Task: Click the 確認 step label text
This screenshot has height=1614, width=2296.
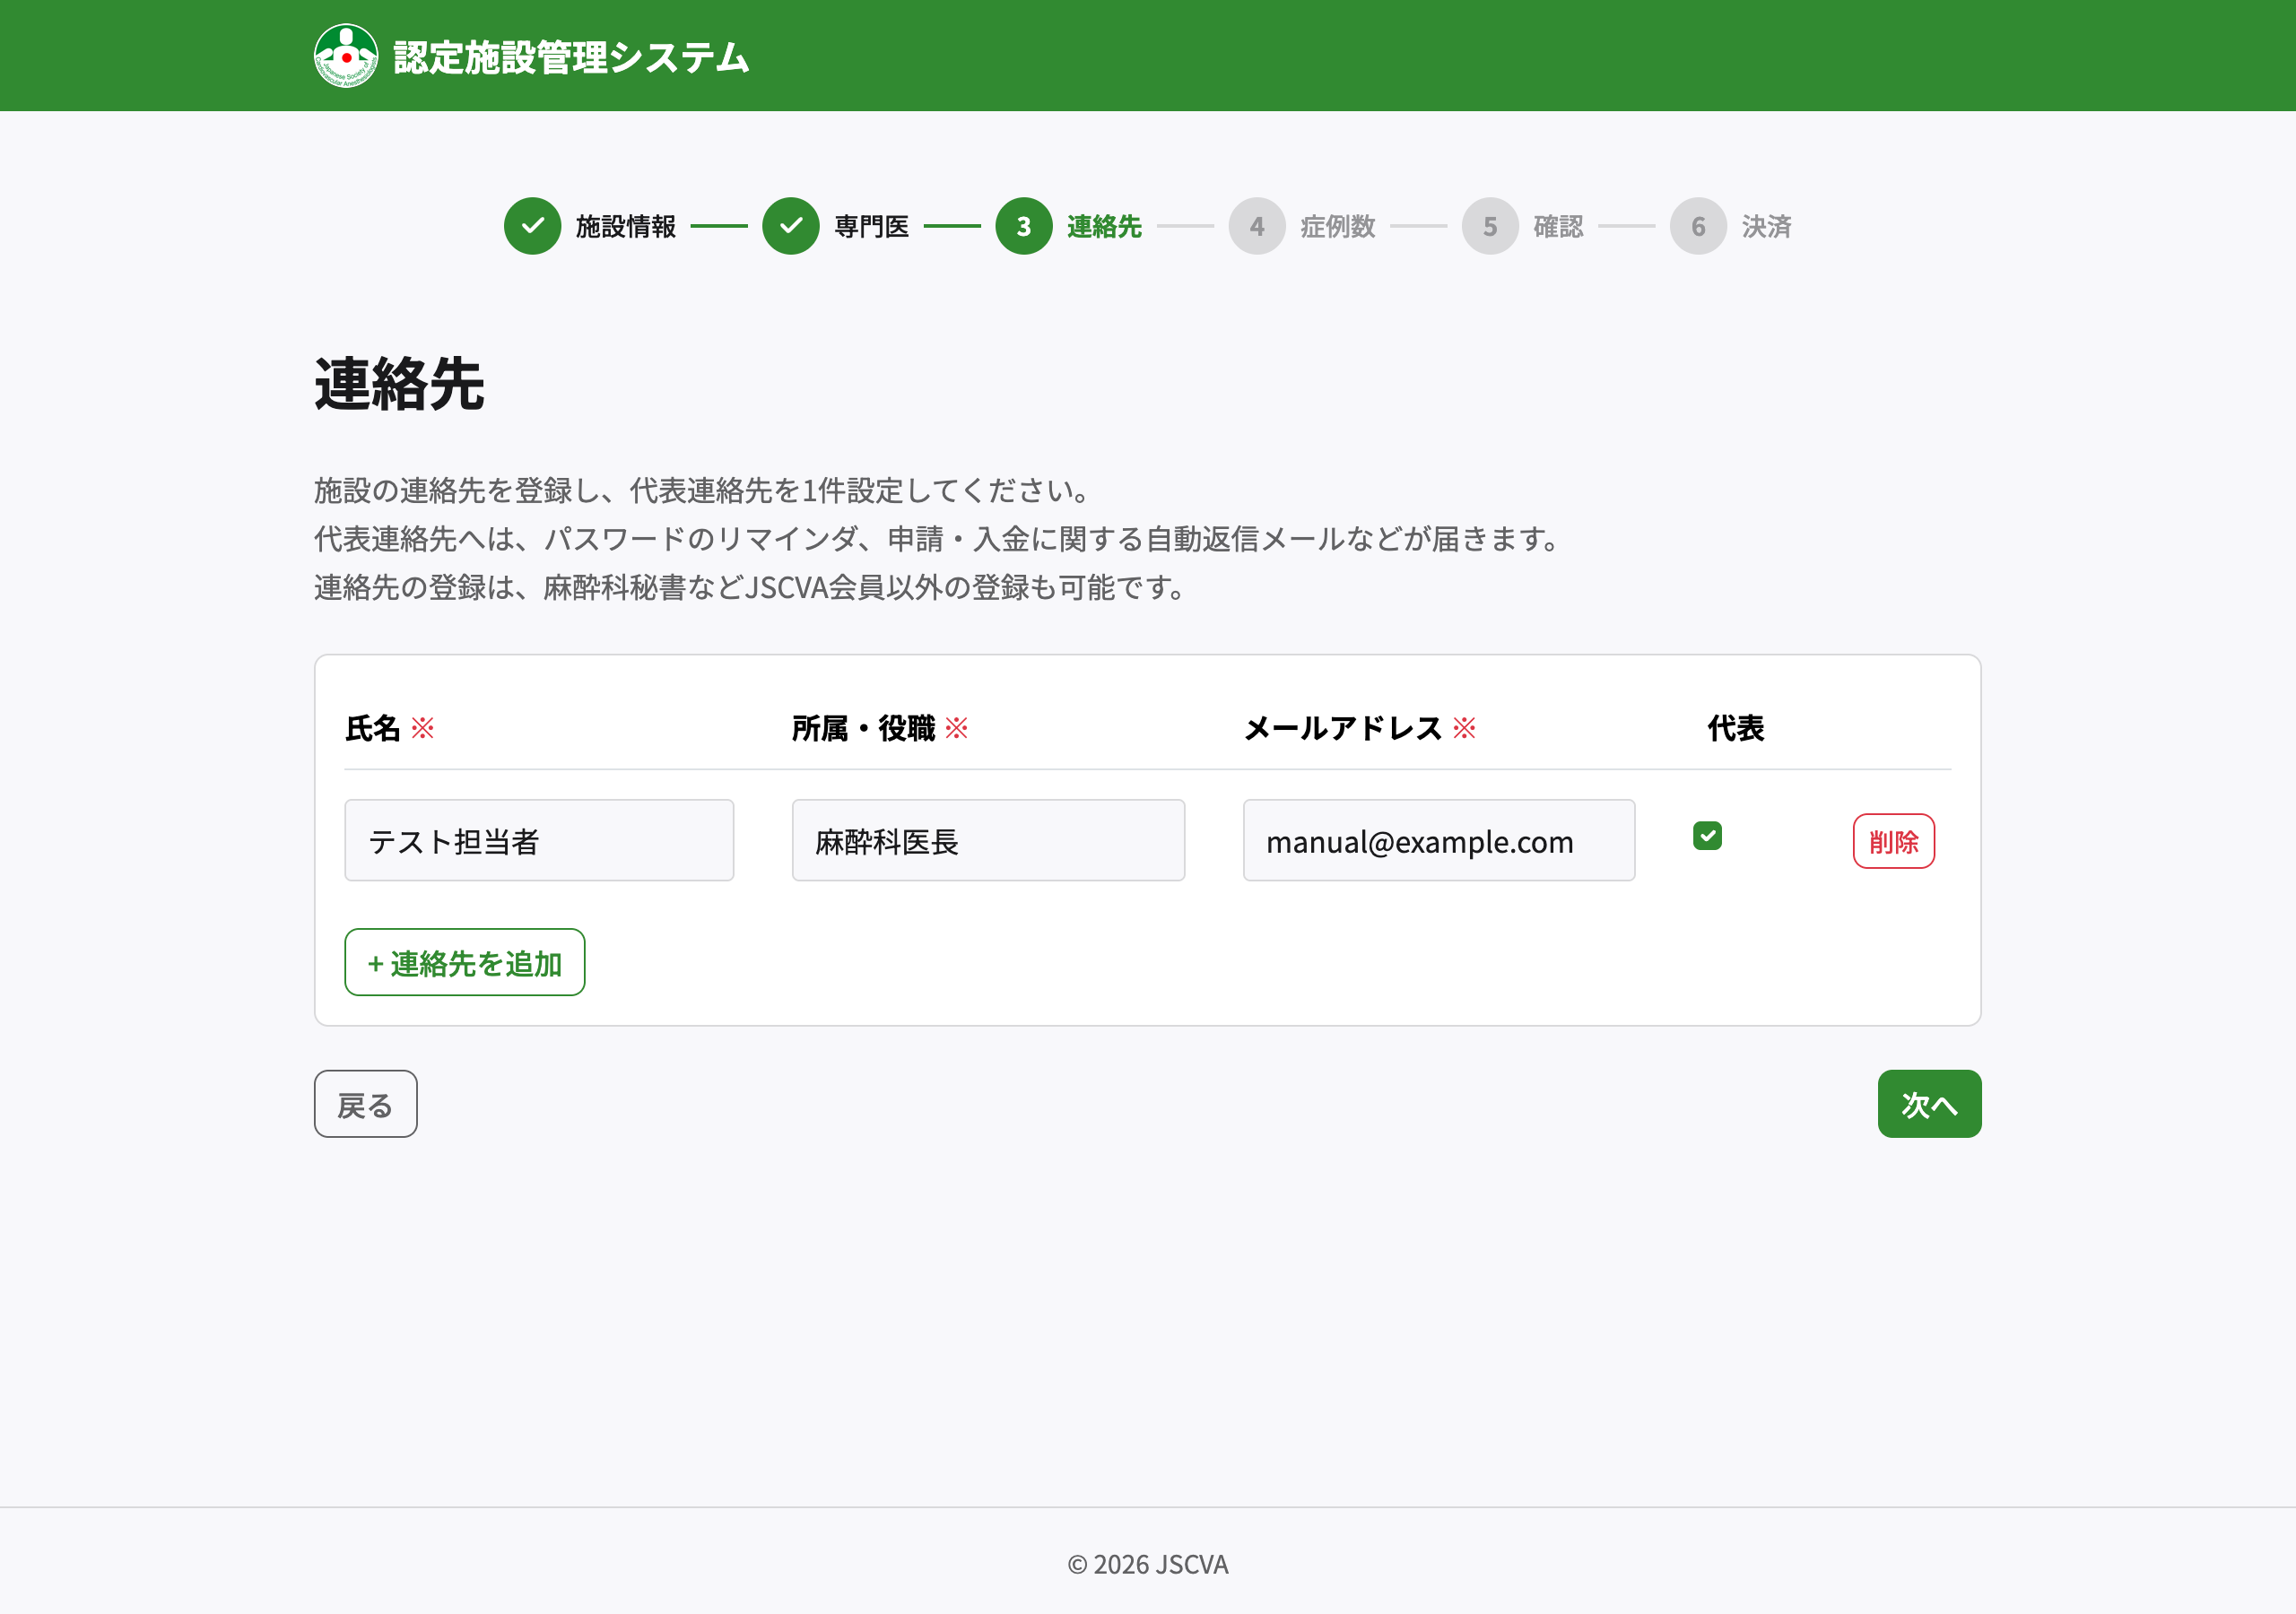Action: [x=1557, y=227]
